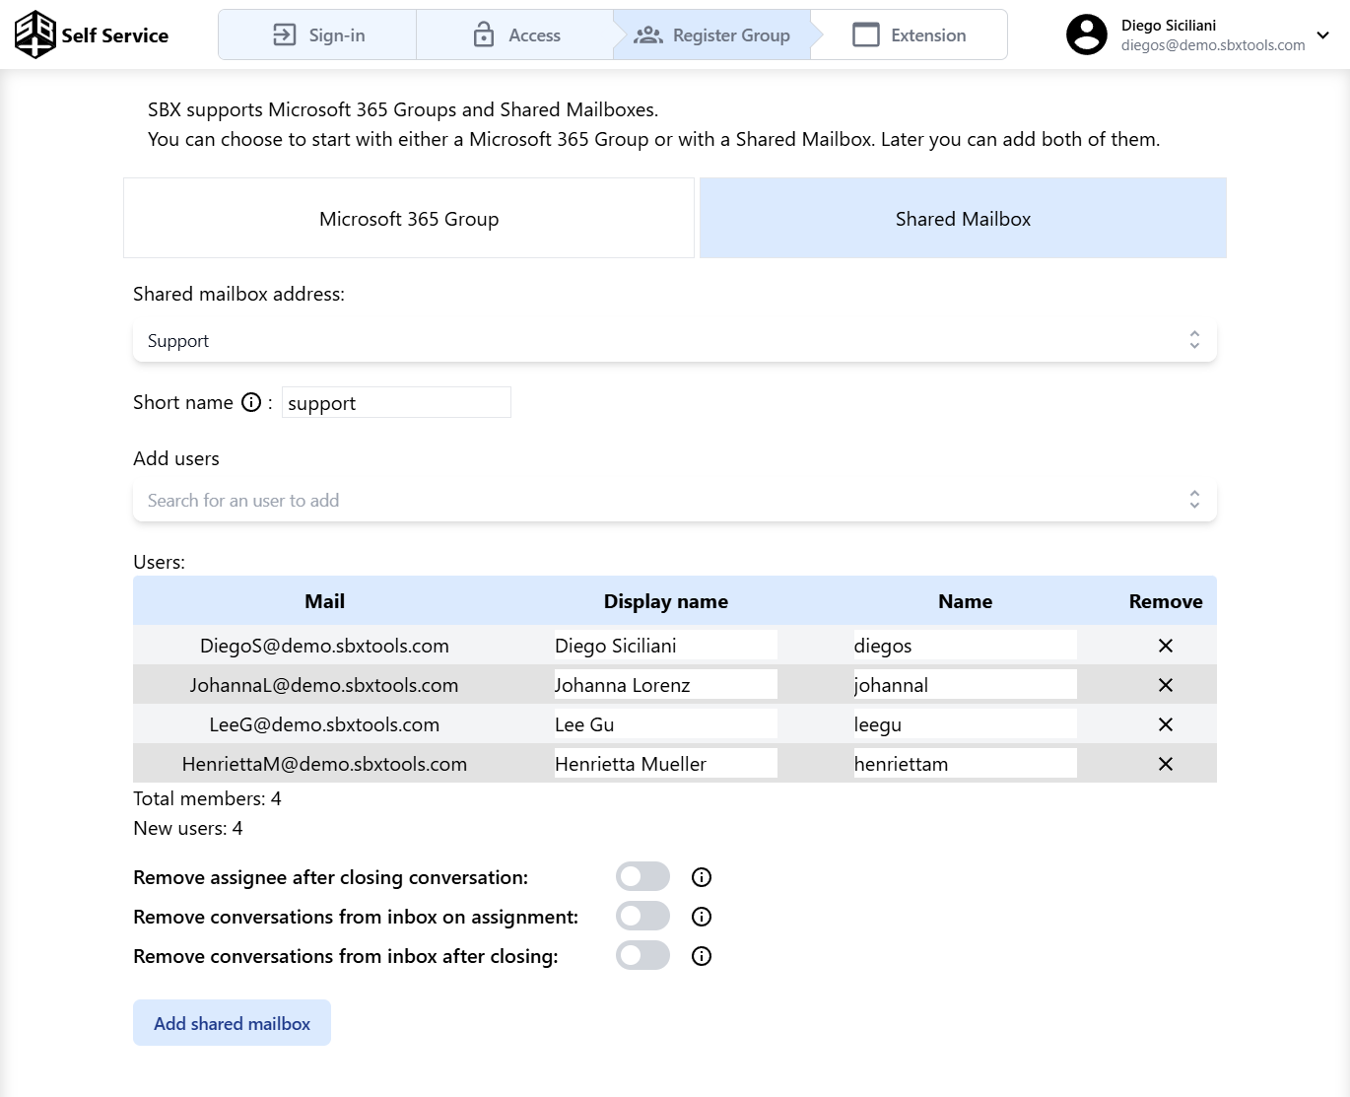Edit display name Lee Gu
Image resolution: width=1350 pixels, height=1097 pixels.
tap(666, 724)
